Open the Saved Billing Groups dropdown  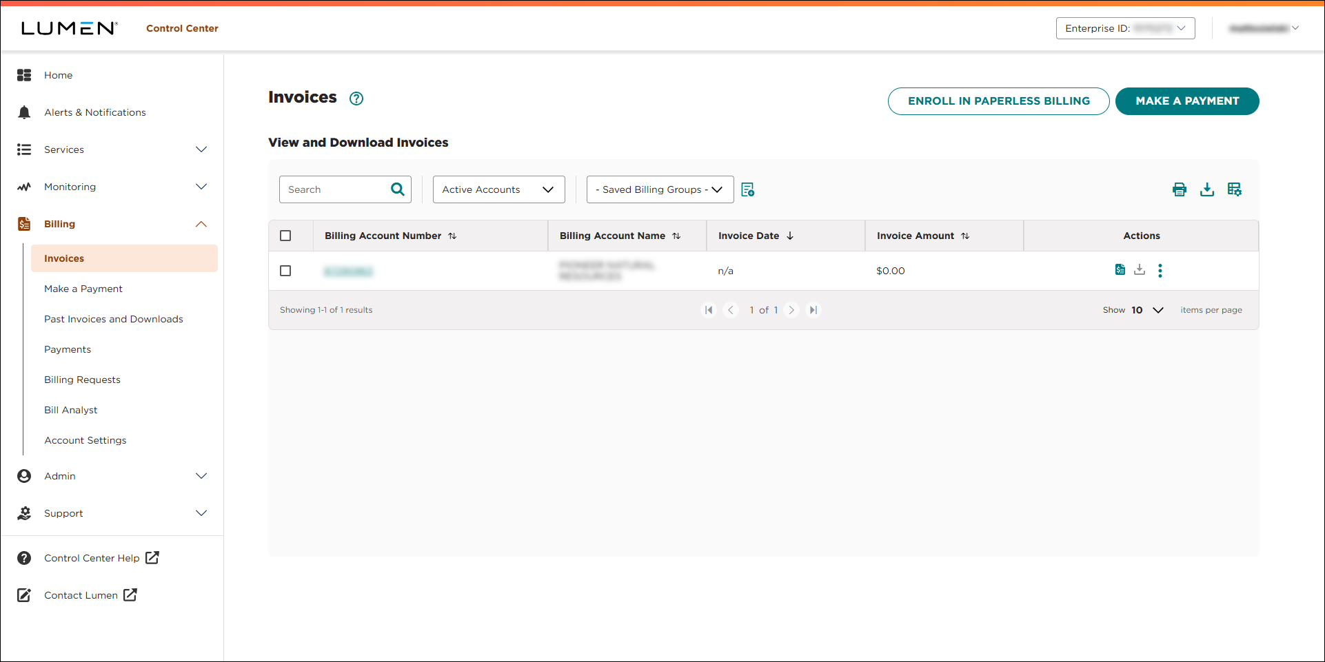pos(660,189)
